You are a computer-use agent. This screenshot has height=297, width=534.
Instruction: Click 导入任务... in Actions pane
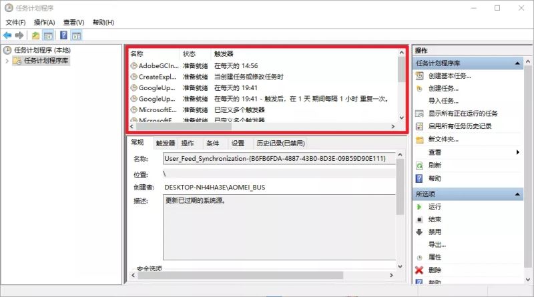click(443, 101)
